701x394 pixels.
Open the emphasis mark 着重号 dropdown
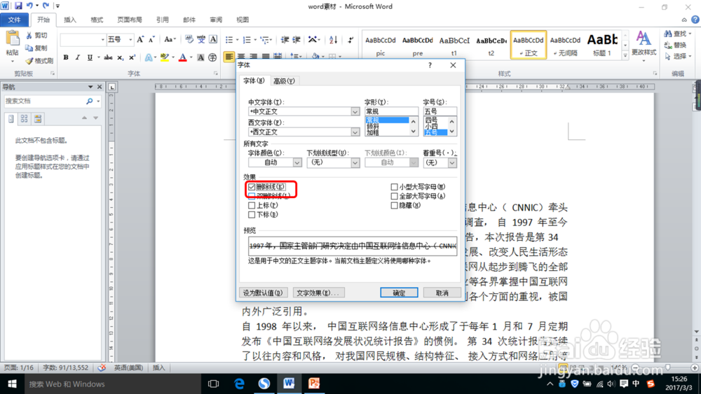pyautogui.click(x=452, y=163)
